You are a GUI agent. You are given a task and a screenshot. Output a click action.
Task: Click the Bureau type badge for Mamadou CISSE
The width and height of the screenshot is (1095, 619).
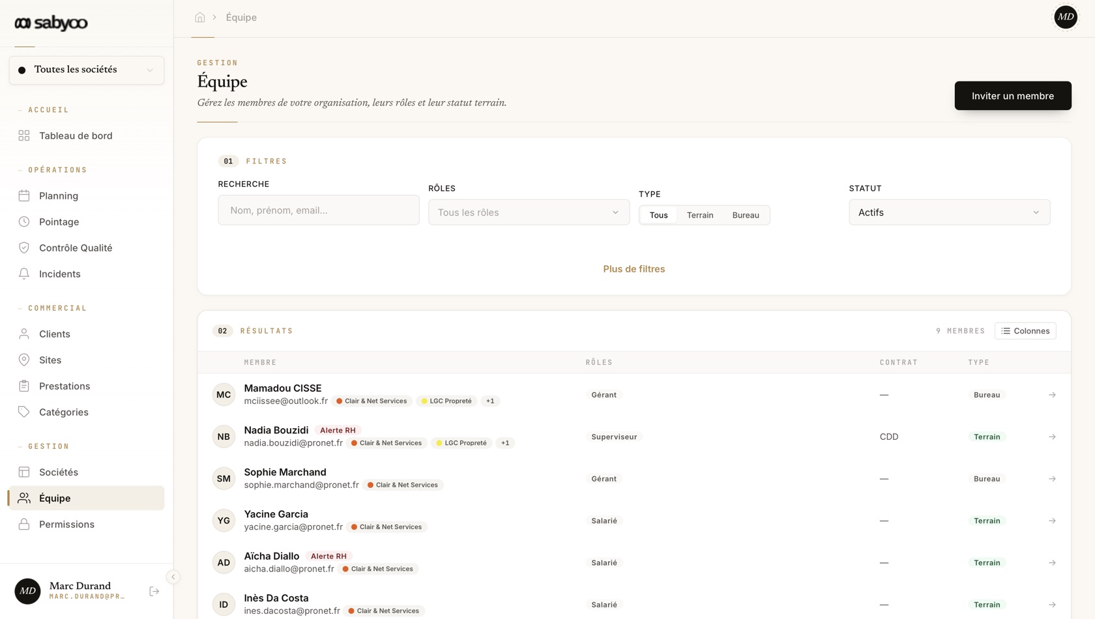pos(987,395)
